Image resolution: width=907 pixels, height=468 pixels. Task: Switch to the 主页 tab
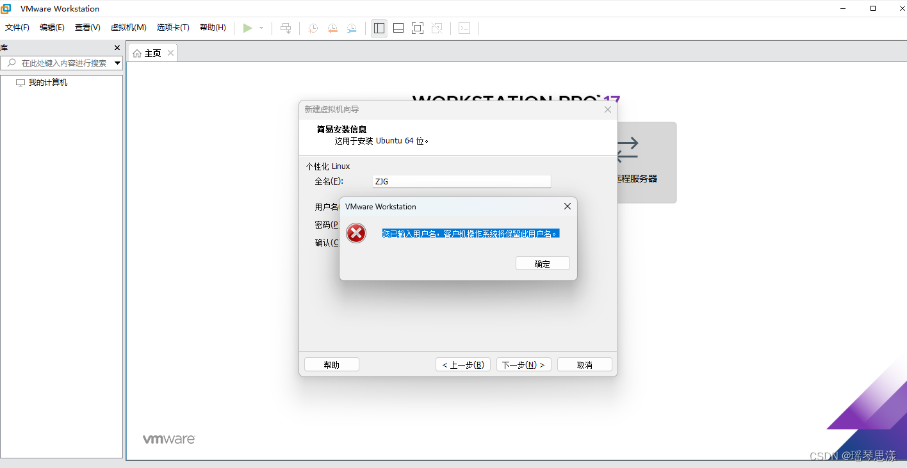coord(153,53)
